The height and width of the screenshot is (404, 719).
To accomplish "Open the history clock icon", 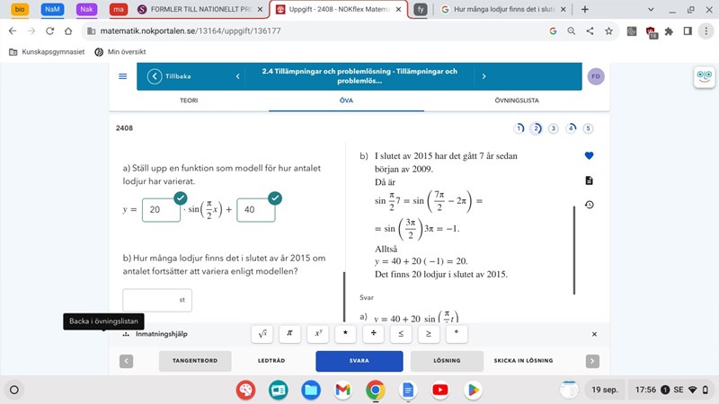I will click(589, 205).
